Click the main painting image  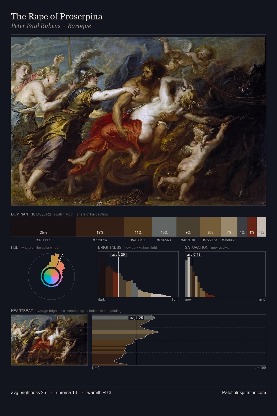click(x=138, y=121)
